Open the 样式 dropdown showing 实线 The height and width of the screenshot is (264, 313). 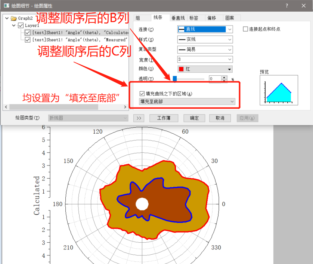[205, 39]
